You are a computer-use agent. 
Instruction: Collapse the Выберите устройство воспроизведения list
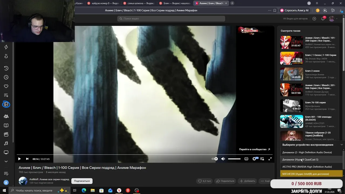[x=341, y=145]
